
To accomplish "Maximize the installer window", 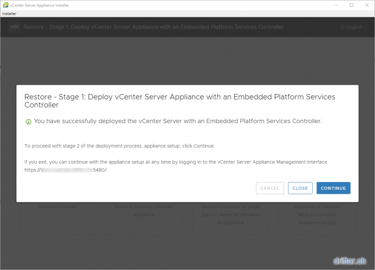I will click(351, 5).
